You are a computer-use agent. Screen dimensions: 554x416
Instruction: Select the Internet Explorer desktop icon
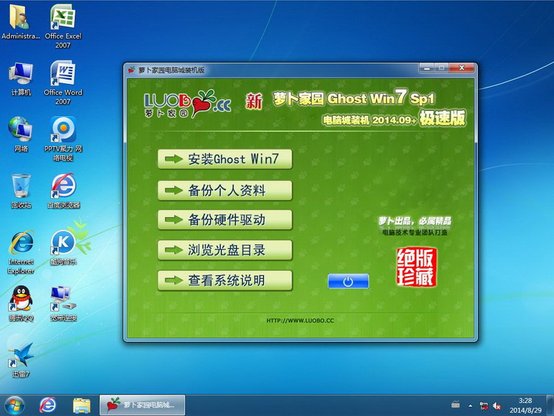point(21,252)
